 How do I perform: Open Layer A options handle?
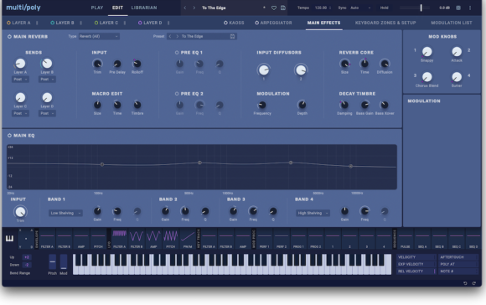click(x=37, y=23)
